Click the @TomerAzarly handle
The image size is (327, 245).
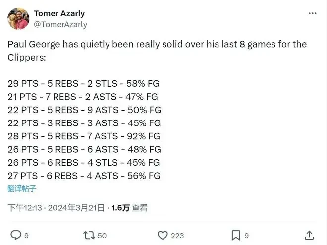(x=60, y=24)
